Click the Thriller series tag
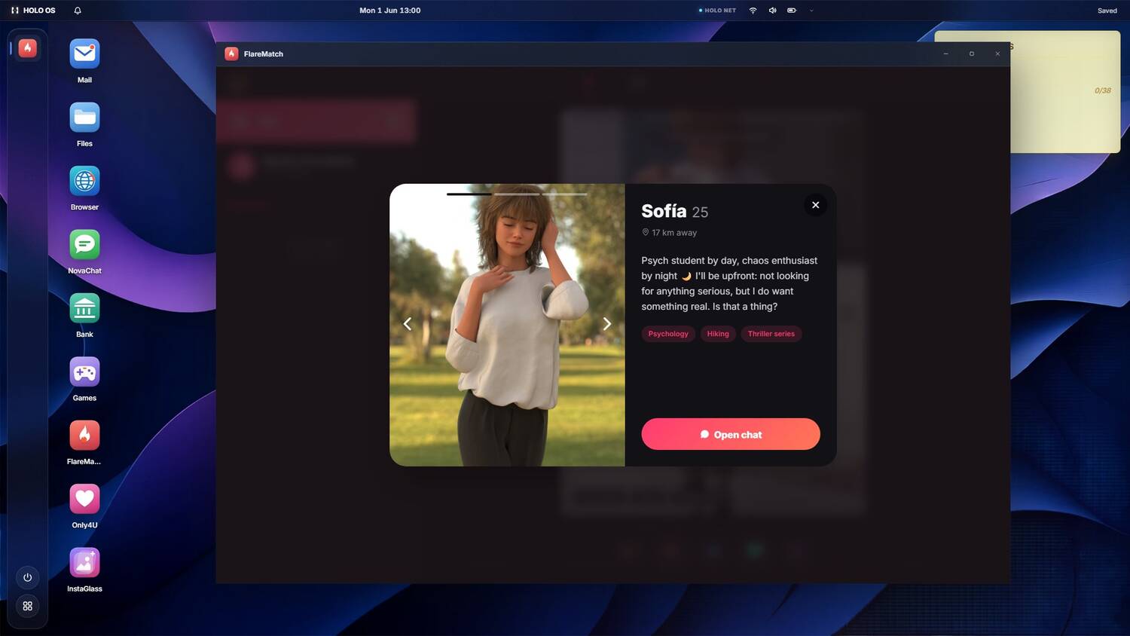The height and width of the screenshot is (636, 1130). point(771,334)
